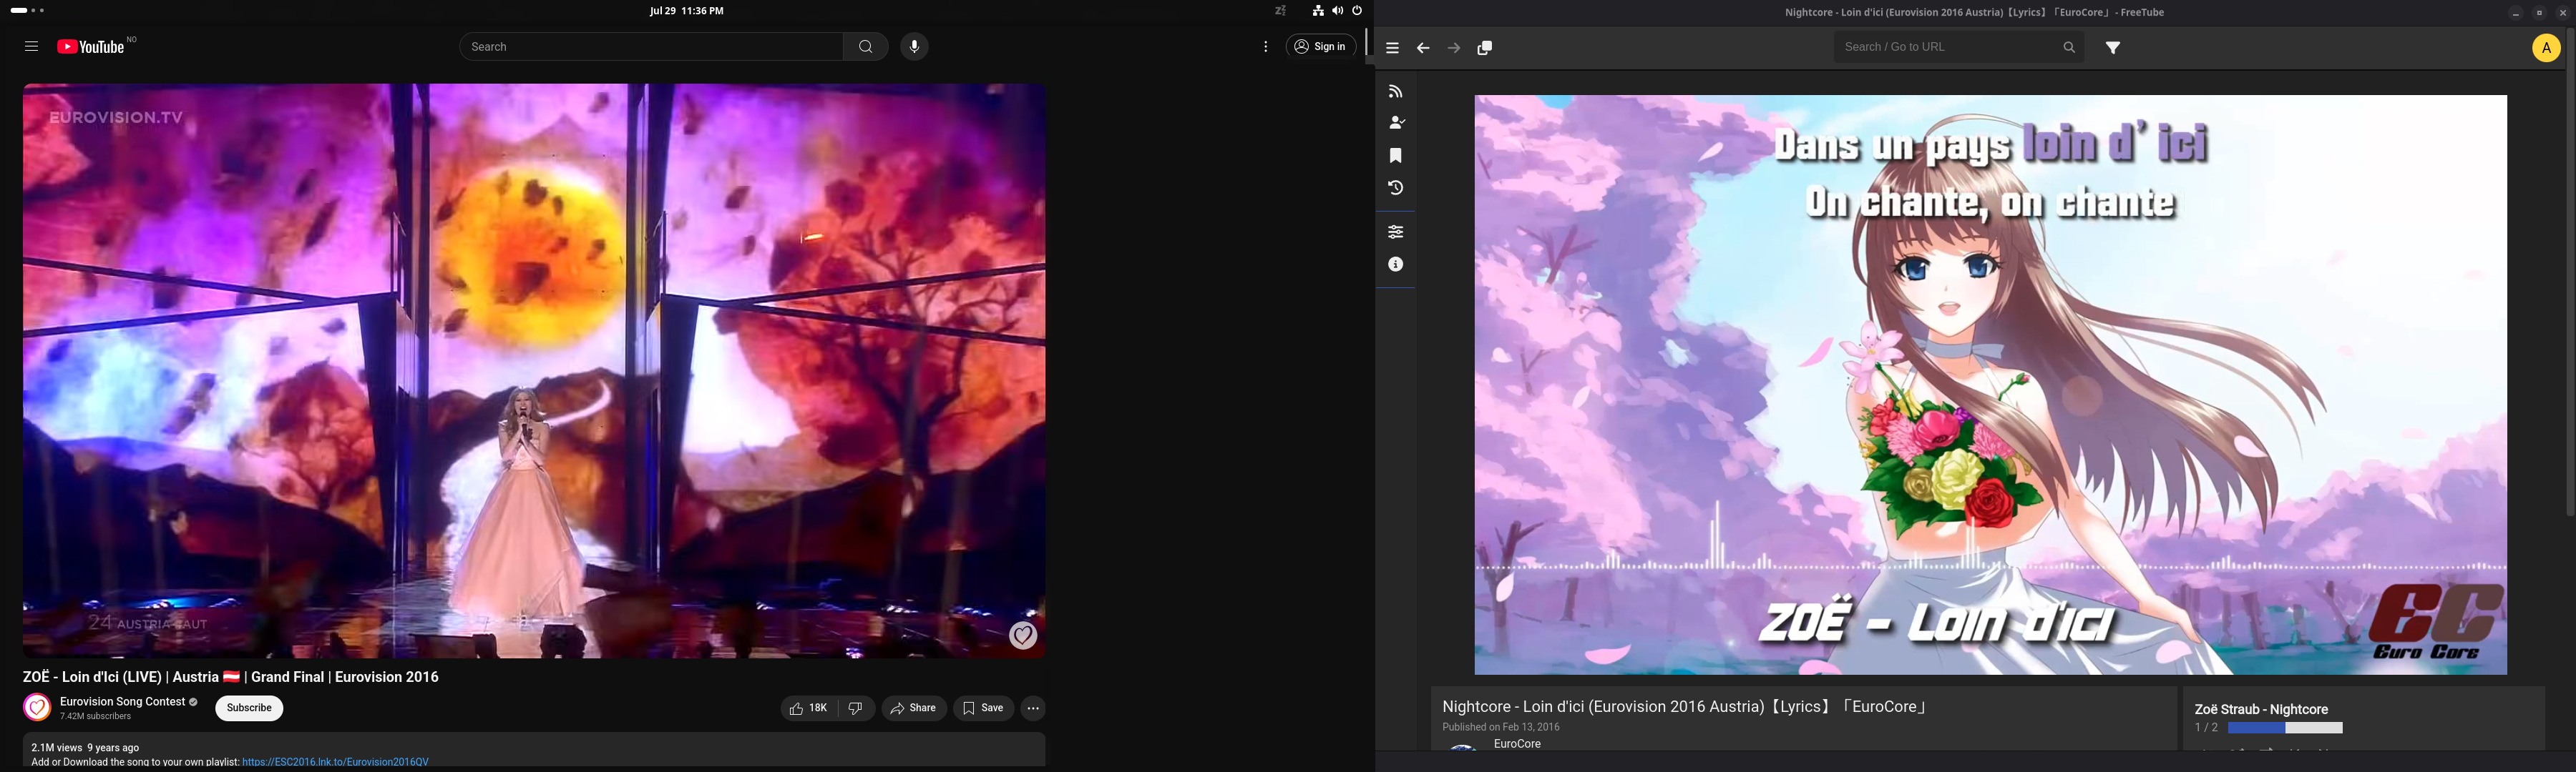Viewport: 2576px width, 772px height.
Task: Like the video with 18K likes
Action: (x=810, y=708)
